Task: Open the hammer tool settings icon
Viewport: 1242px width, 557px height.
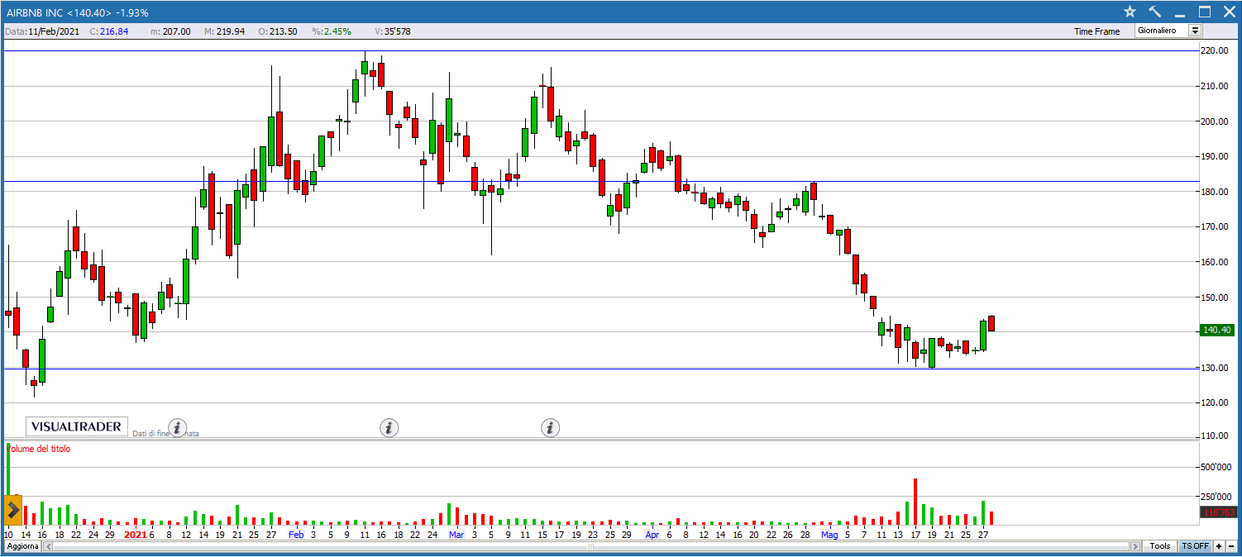Action: [1155, 12]
